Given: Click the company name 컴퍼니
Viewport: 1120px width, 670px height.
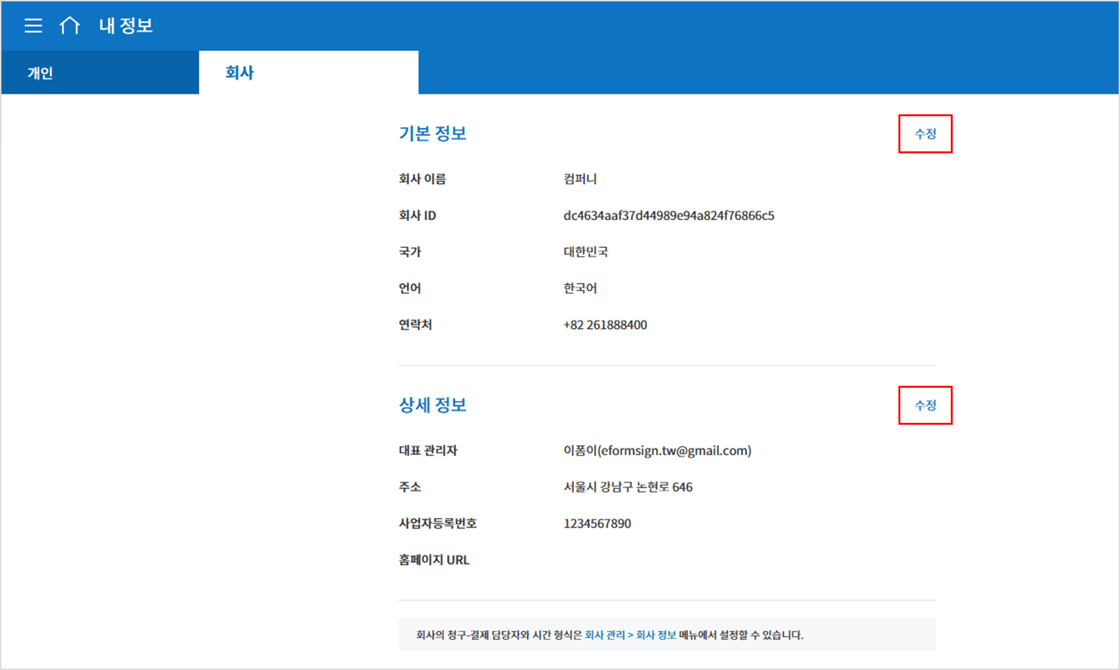Looking at the screenshot, I should click(580, 179).
